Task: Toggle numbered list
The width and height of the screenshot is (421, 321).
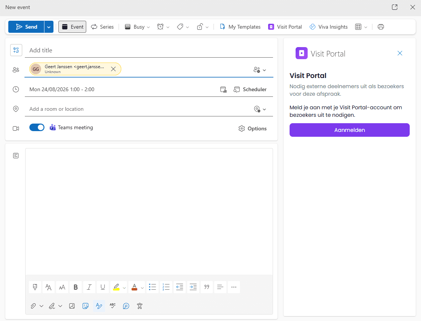Action: pyautogui.click(x=166, y=287)
